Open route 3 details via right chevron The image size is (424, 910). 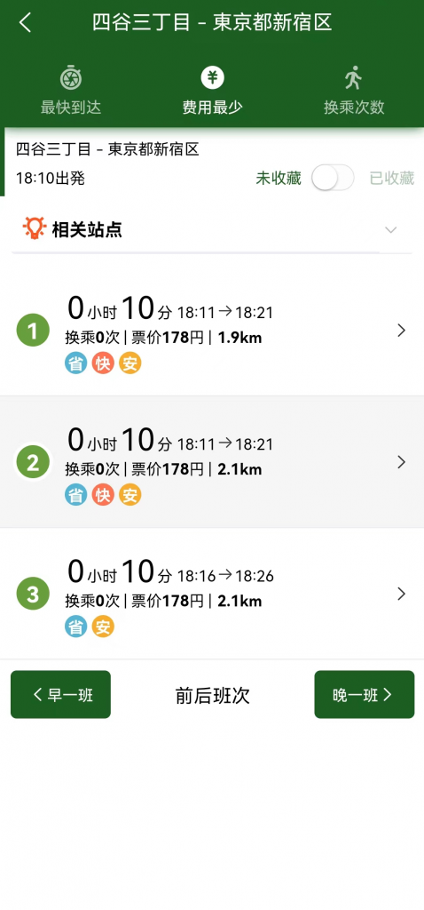(402, 594)
